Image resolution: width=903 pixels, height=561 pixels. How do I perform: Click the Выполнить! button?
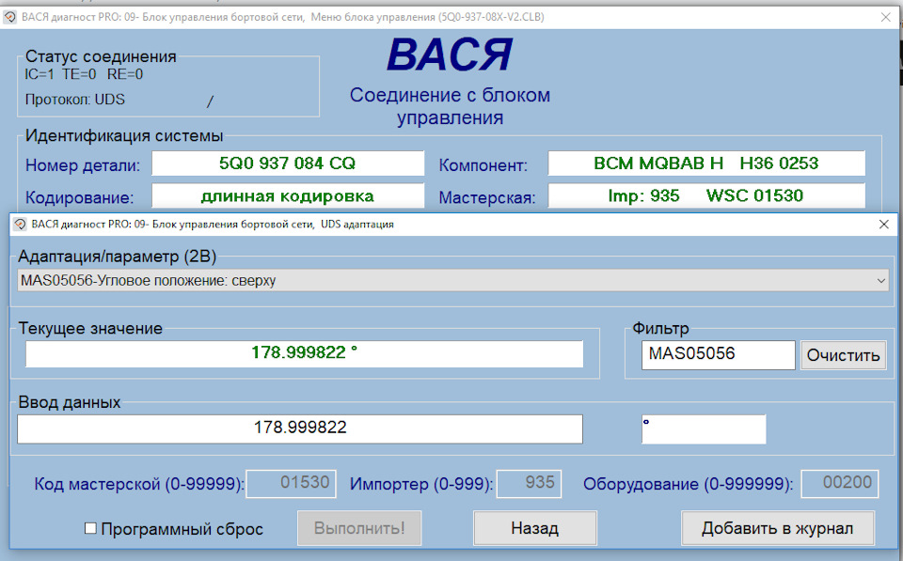click(359, 528)
